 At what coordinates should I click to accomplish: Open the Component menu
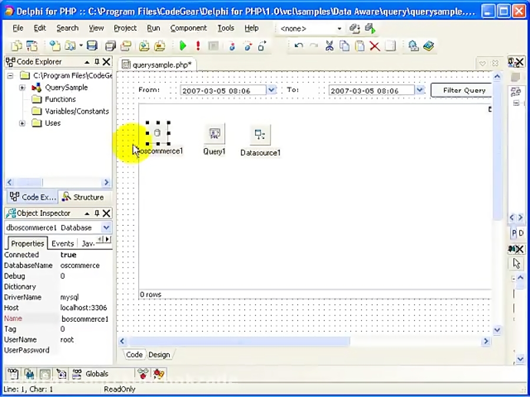pos(188,28)
